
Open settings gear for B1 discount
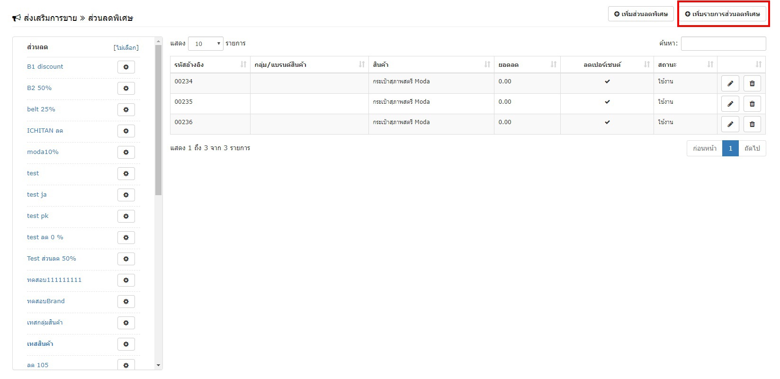126,67
